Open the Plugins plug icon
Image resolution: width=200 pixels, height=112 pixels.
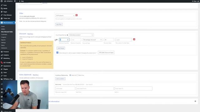2,69
